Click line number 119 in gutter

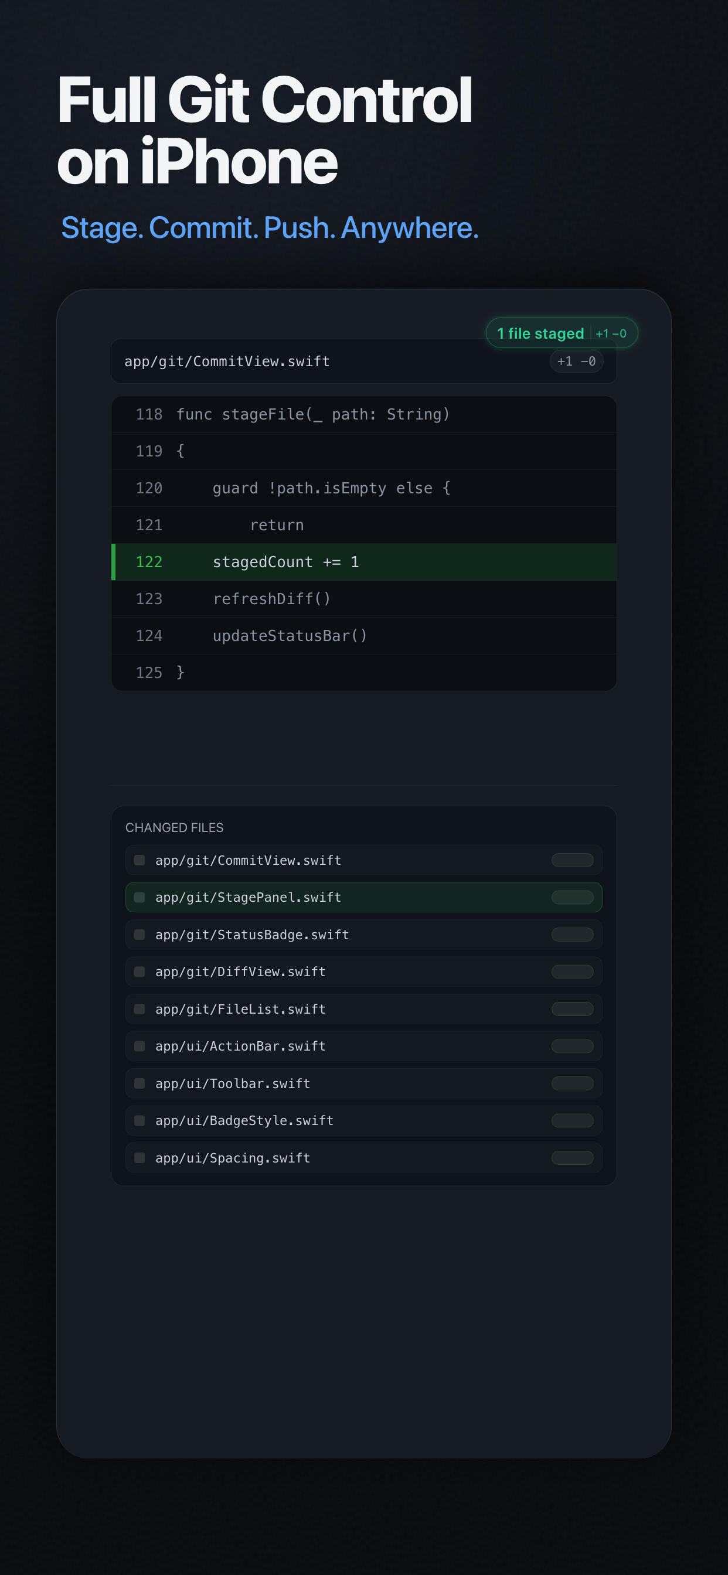pos(149,451)
